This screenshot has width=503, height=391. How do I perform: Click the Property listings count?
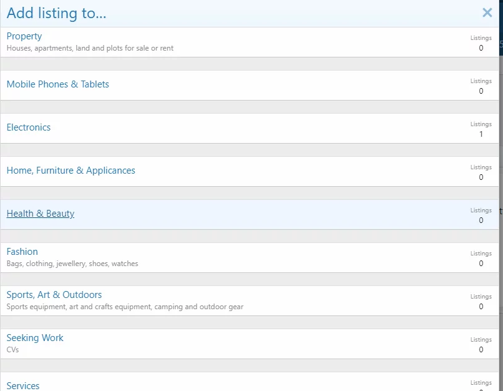click(x=481, y=48)
